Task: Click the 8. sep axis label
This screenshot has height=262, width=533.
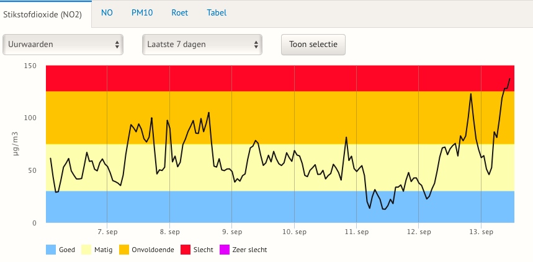Action: 169,232
